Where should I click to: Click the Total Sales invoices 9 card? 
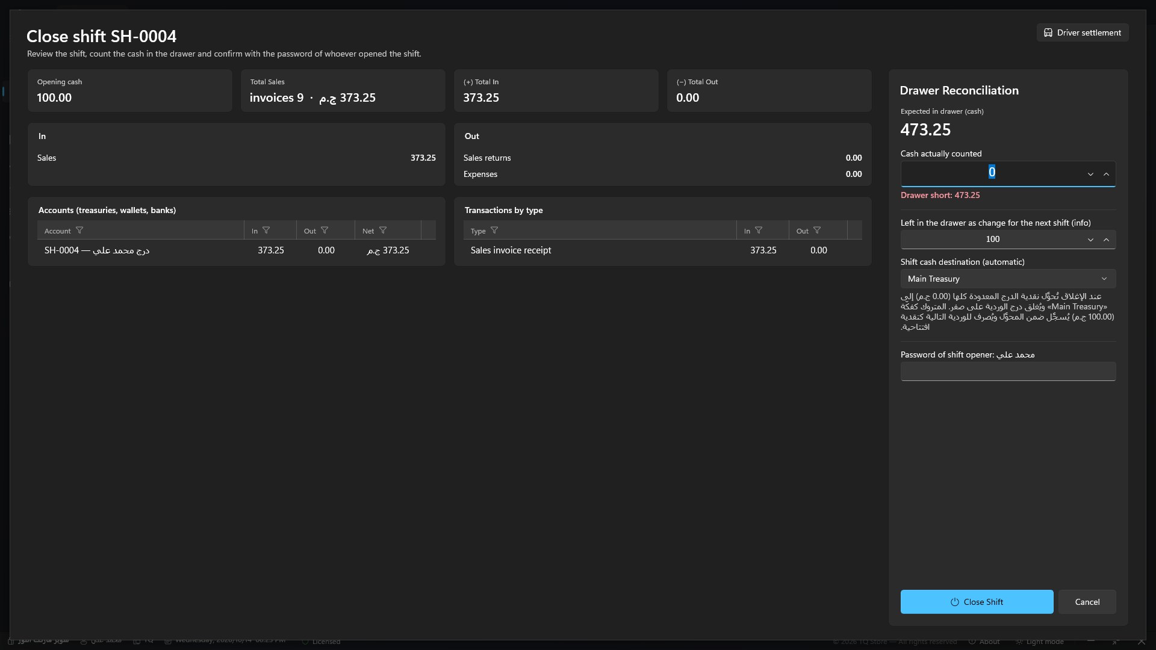(343, 90)
